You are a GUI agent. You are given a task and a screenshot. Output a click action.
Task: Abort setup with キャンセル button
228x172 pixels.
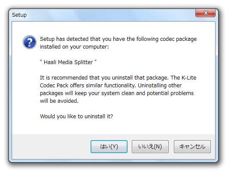pyautogui.click(x=192, y=147)
